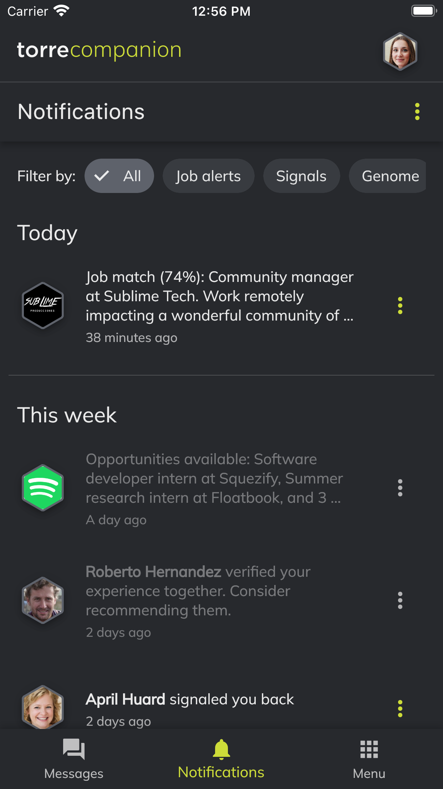Viewport: 443px width, 789px height.
Task: Expand options for Opportunities available notification
Action: [x=400, y=488]
